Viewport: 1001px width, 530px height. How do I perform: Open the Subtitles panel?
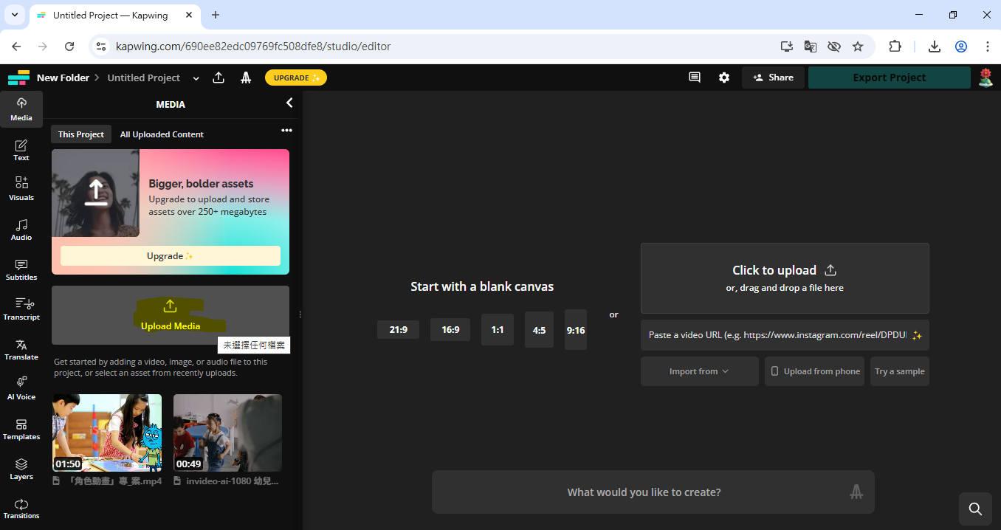click(21, 269)
